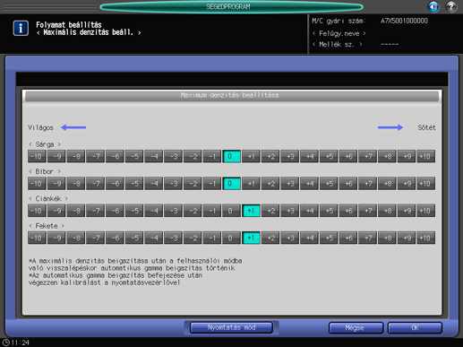Viewport: 463px width, 347px height.
Task: Select the SEGÉDPROGRAM header bar
Action: [231, 6]
